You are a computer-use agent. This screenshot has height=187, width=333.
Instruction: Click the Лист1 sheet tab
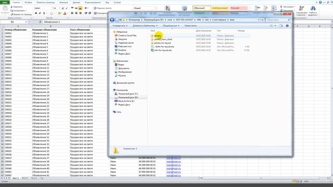16,178
